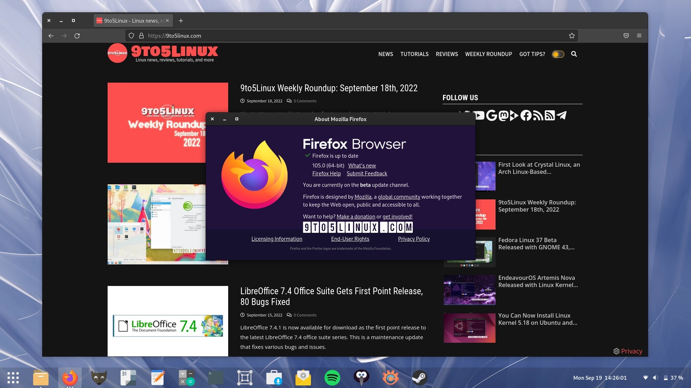691x388 pixels.
Task: Select TUTORIALS in the site navigation
Action: click(415, 54)
